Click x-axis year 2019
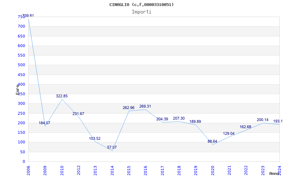283x177 pixels. 196,170
